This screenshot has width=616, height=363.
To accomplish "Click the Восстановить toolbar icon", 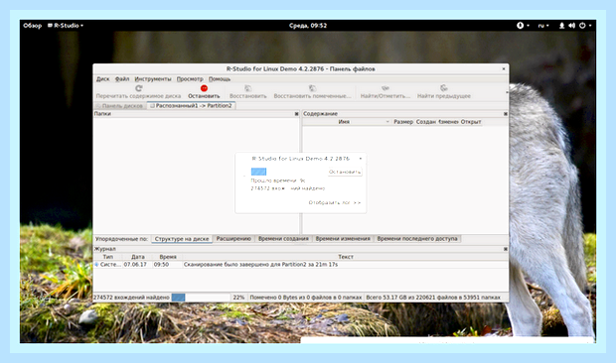I will [248, 88].
